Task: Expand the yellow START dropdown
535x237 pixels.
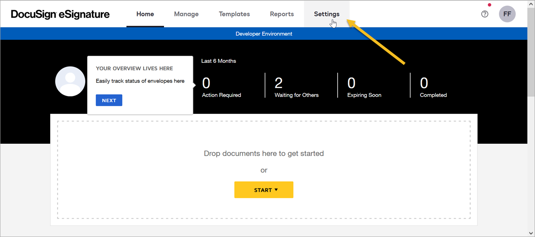Action: [x=264, y=190]
